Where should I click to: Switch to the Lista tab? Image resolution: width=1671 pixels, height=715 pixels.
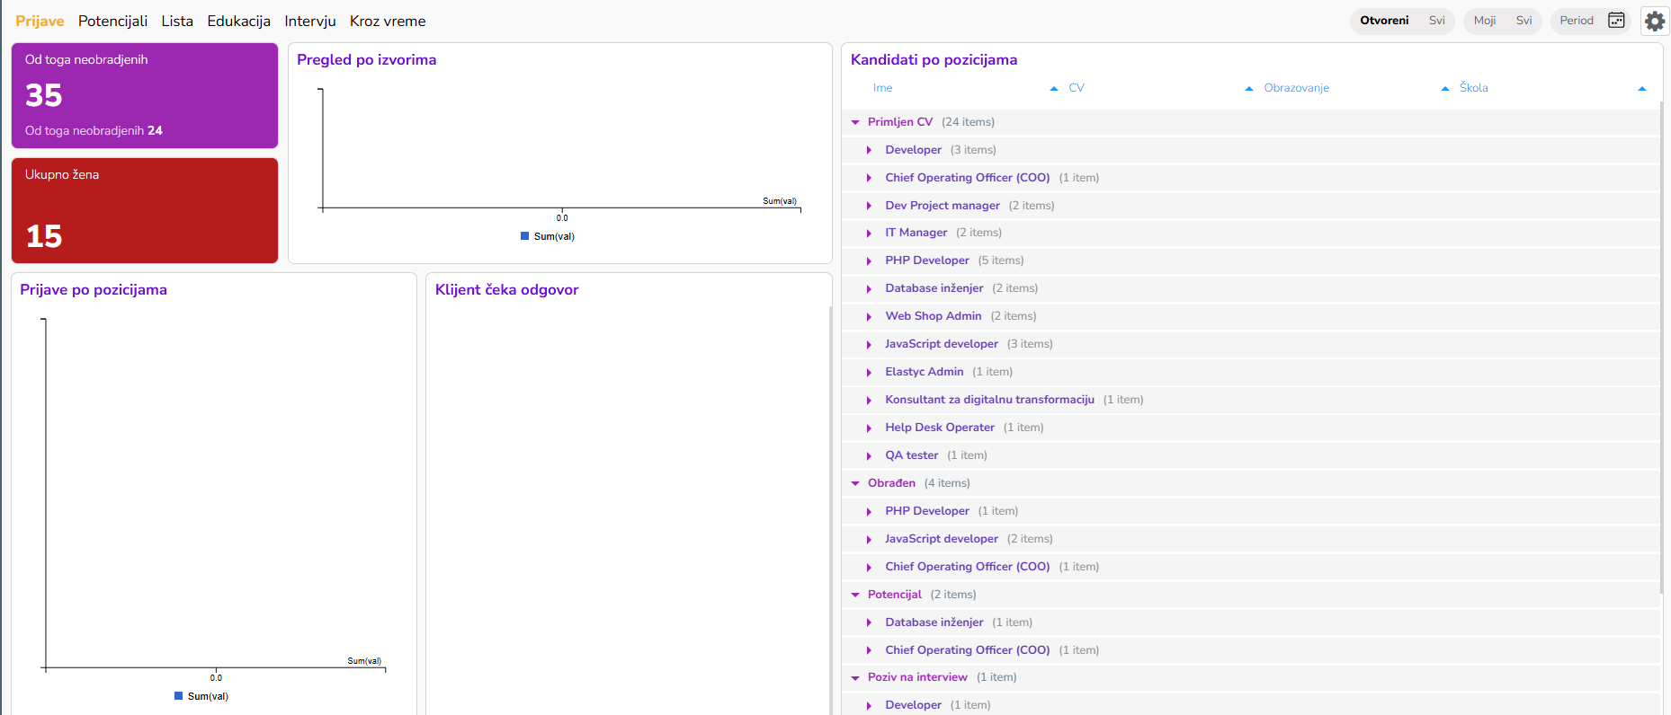177,21
